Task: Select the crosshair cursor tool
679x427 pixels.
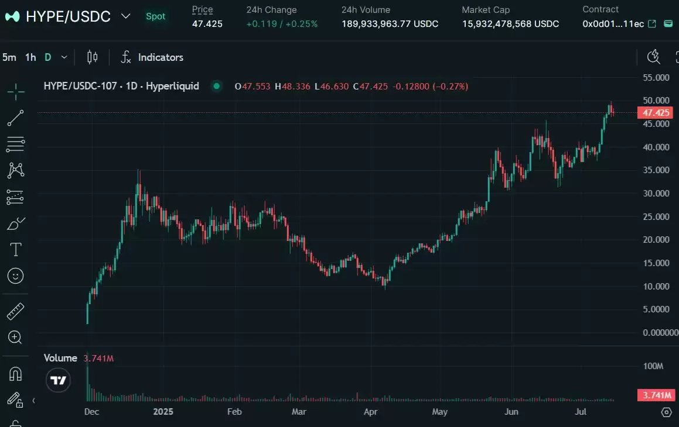Action: [x=16, y=91]
